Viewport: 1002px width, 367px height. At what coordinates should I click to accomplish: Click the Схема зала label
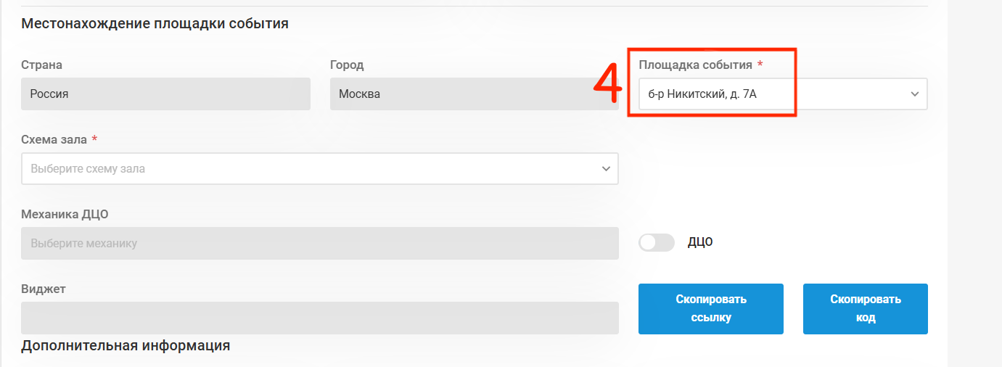point(54,139)
